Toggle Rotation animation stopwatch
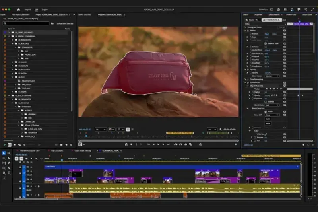 tap(250, 47)
